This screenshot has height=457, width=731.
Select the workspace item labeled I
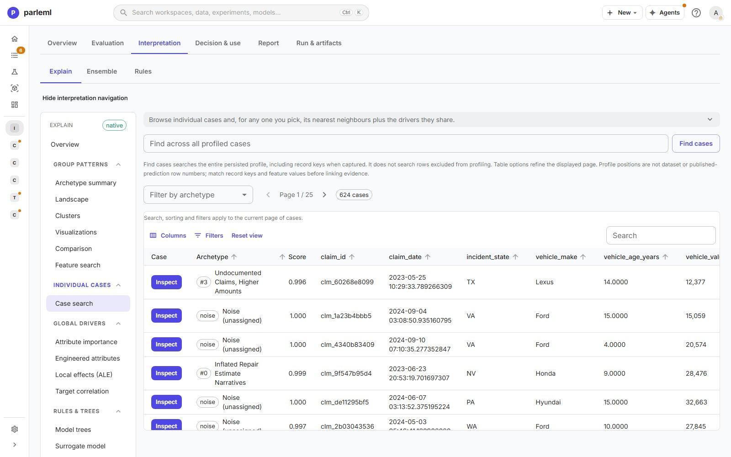tap(15, 128)
